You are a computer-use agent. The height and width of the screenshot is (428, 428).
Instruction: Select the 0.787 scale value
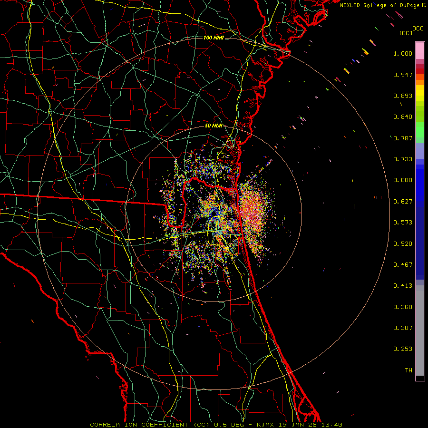pyautogui.click(x=403, y=138)
